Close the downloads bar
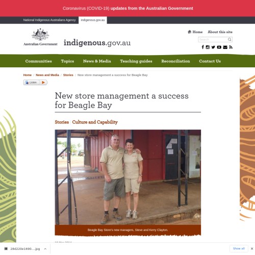The image size is (255, 255). click(x=252, y=248)
